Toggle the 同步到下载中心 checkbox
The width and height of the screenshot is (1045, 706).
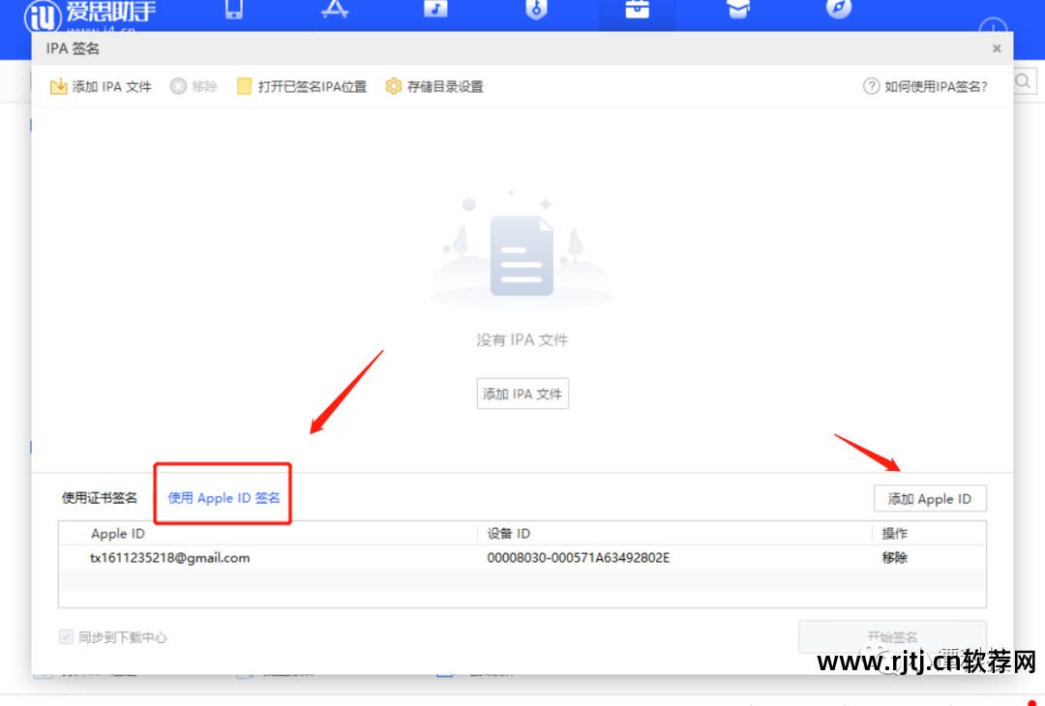(66, 636)
